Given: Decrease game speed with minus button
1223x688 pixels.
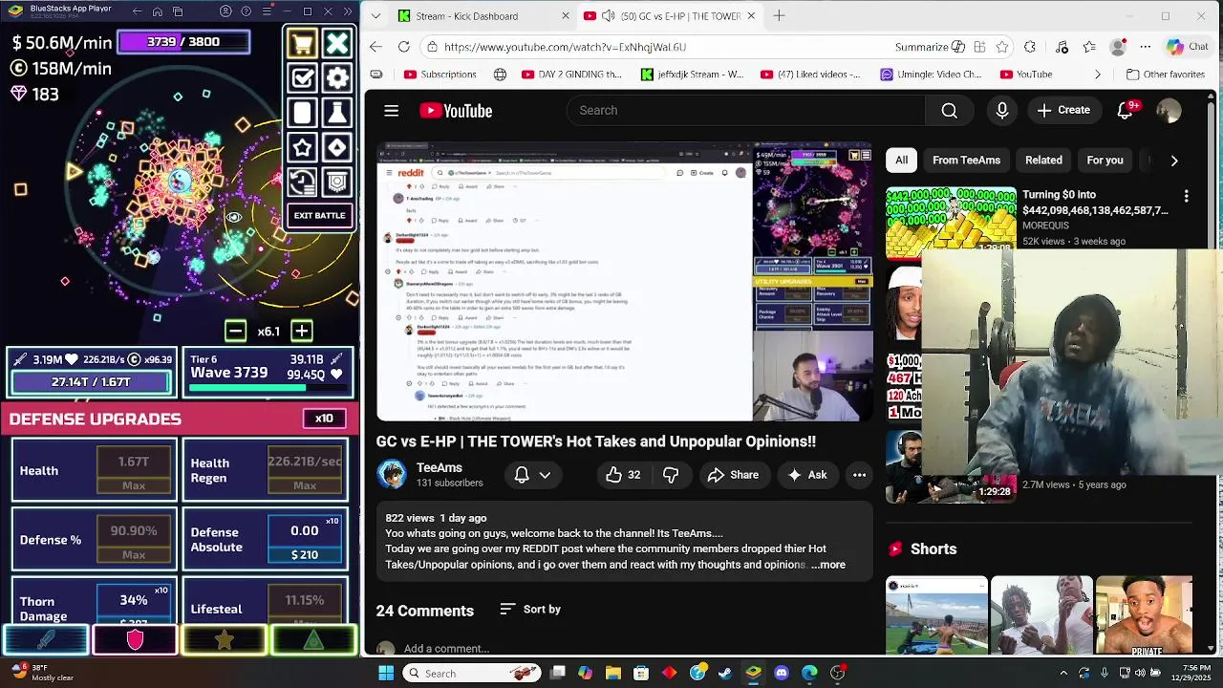Looking at the screenshot, I should [235, 332].
